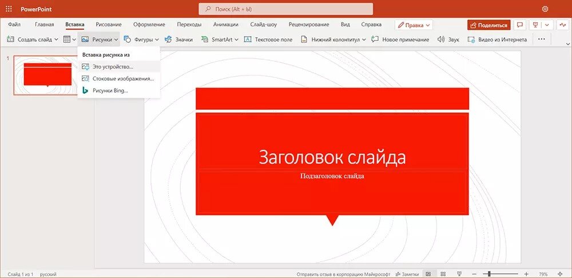
Task: Switch to the Переходы tab
Action: [189, 25]
